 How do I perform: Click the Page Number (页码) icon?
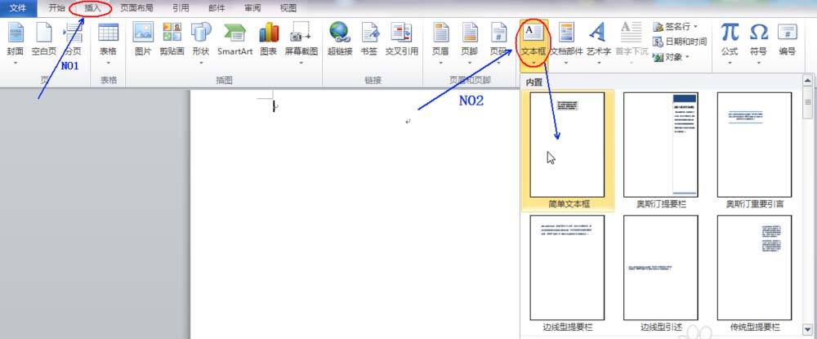(498, 33)
